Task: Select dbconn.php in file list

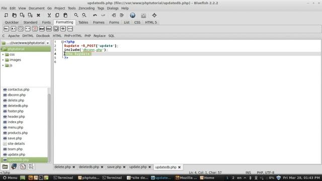Action: [x=17, y=95]
